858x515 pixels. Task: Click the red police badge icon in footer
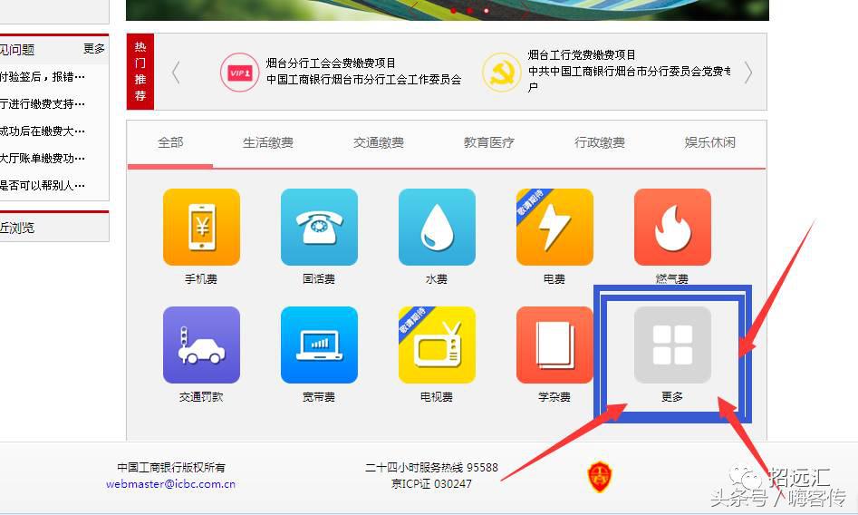pos(601,476)
